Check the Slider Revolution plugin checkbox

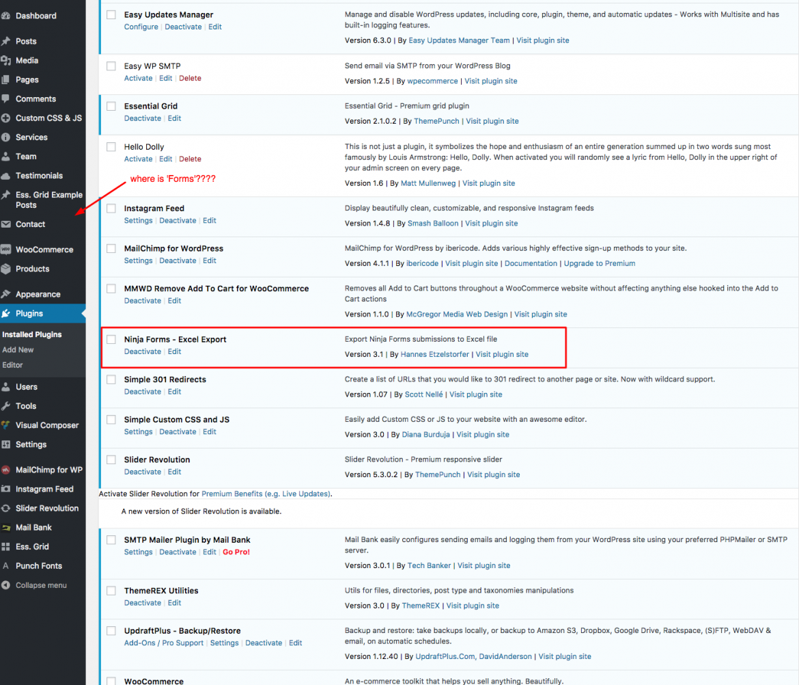pyautogui.click(x=111, y=459)
